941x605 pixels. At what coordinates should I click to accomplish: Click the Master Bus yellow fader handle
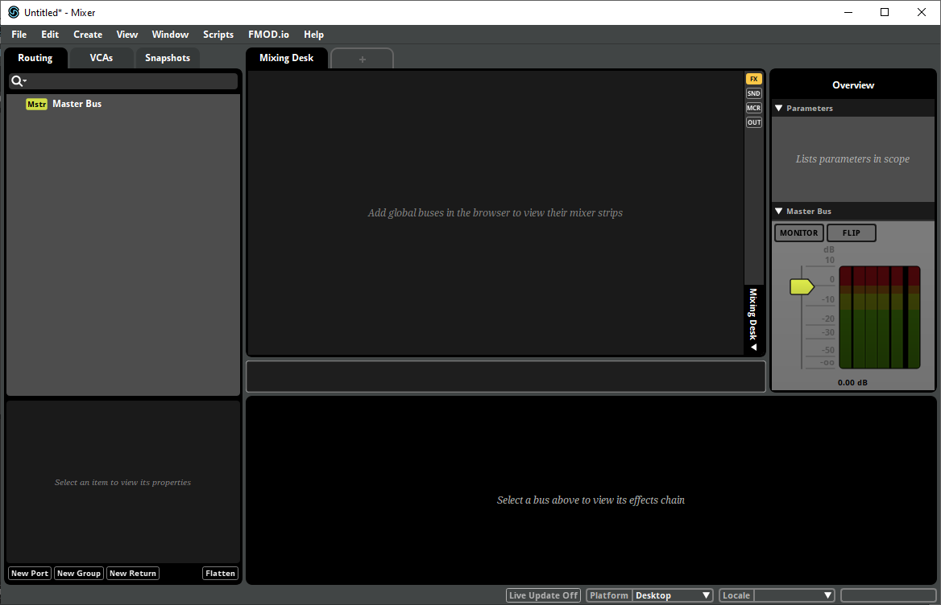[x=801, y=287]
